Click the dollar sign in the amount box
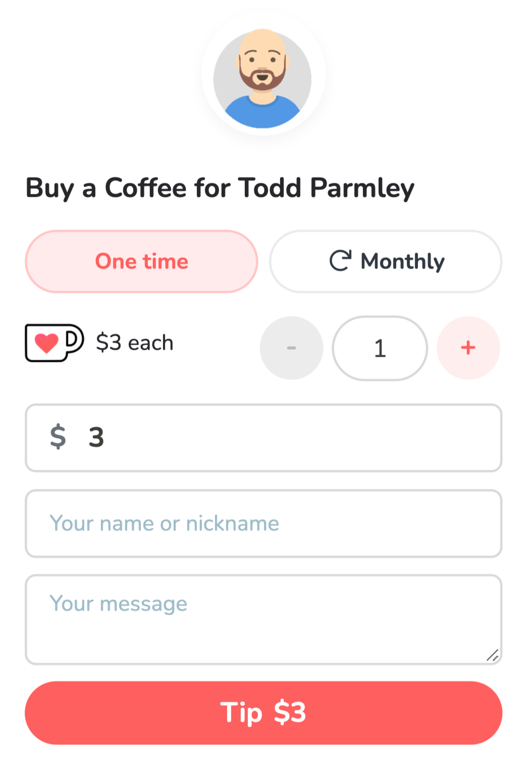This screenshot has height=772, width=526. pos(58,437)
